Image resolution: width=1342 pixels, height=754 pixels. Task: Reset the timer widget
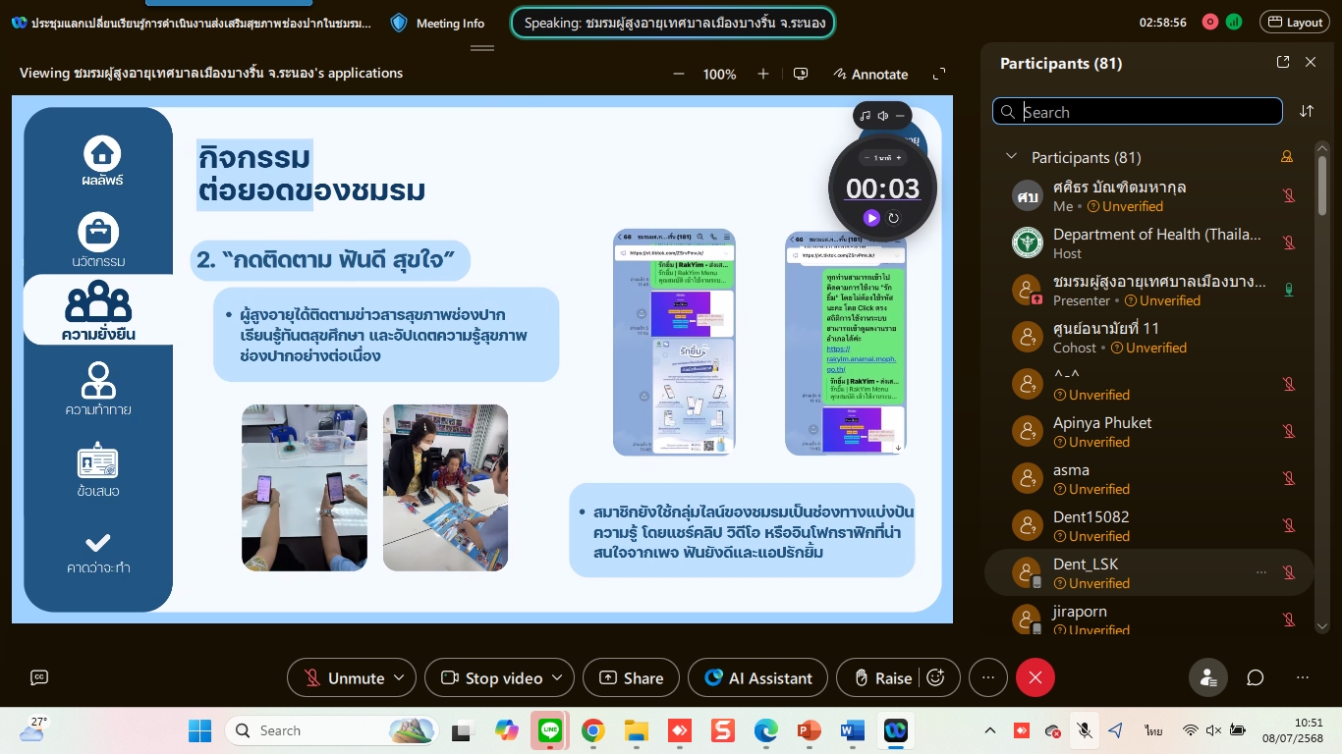click(x=894, y=218)
